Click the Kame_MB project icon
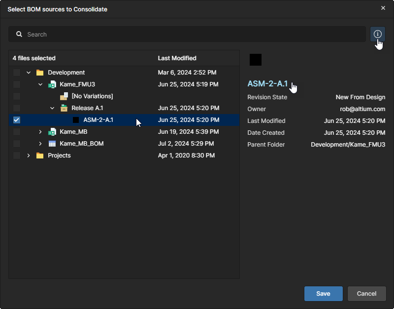This screenshot has height=309, width=394. (52, 132)
